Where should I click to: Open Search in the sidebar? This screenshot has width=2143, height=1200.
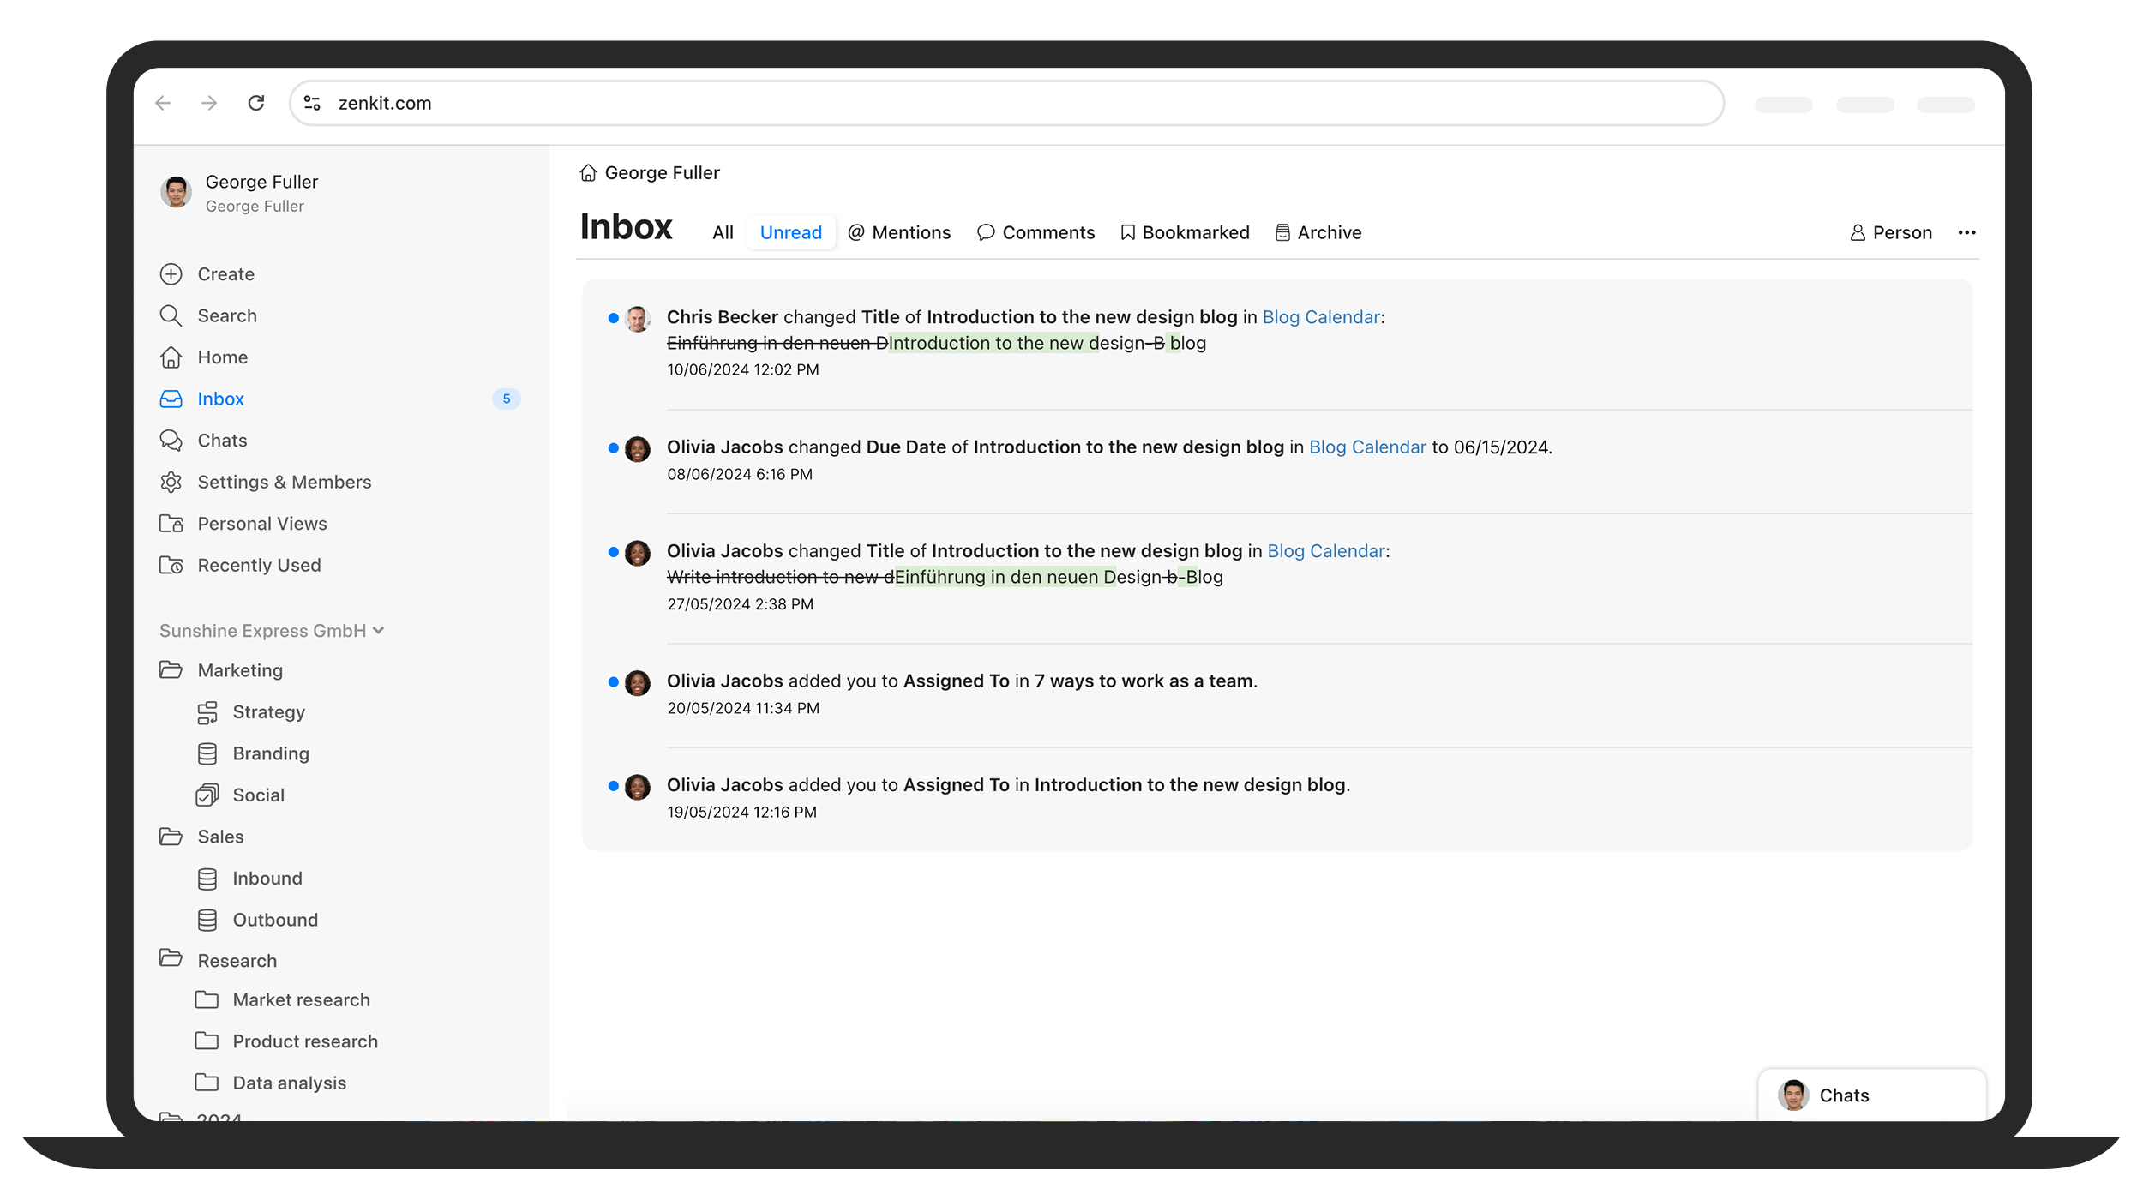coord(226,315)
